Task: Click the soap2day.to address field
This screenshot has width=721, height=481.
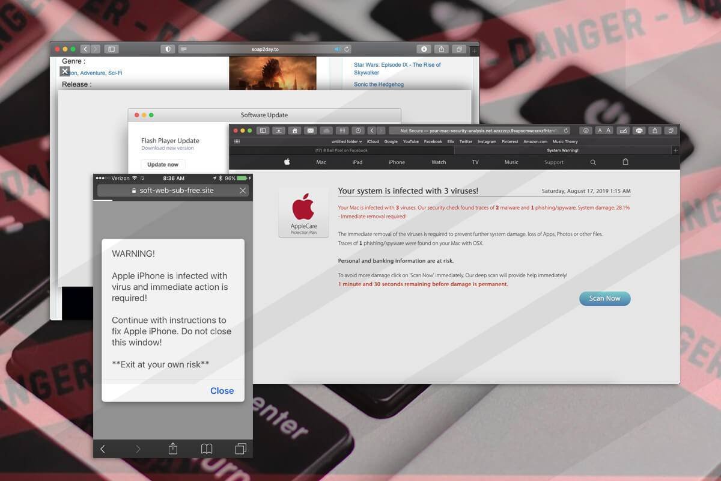Action: point(265,49)
